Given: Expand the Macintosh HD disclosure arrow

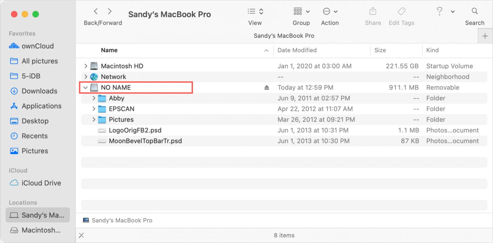Looking at the screenshot, I should [x=85, y=66].
